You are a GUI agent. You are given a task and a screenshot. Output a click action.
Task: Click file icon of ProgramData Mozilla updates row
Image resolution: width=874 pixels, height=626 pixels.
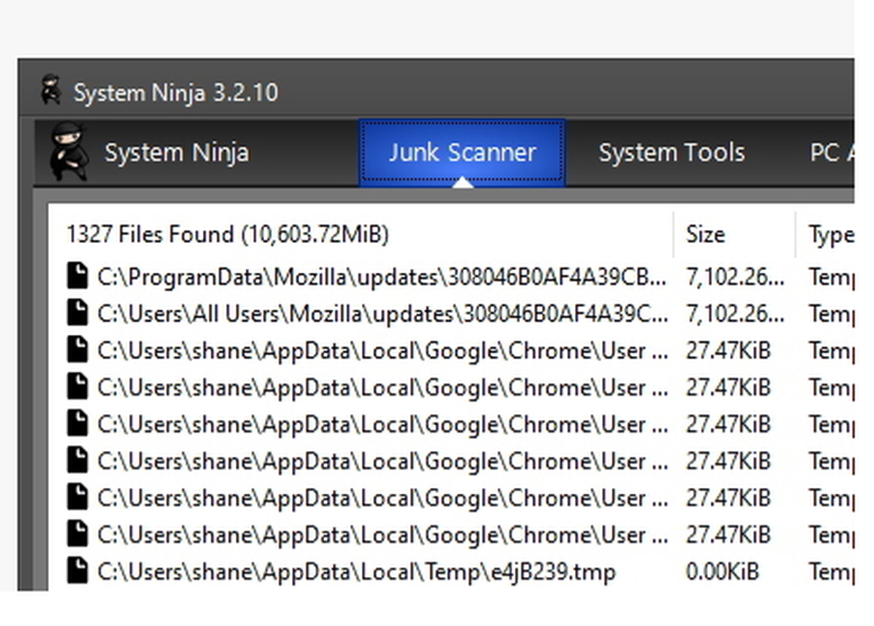pos(78,277)
